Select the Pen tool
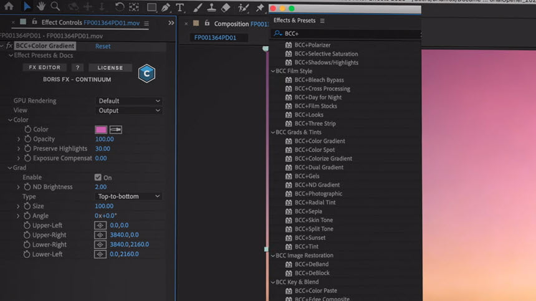This screenshot has width=536, height=301. [x=166, y=7]
